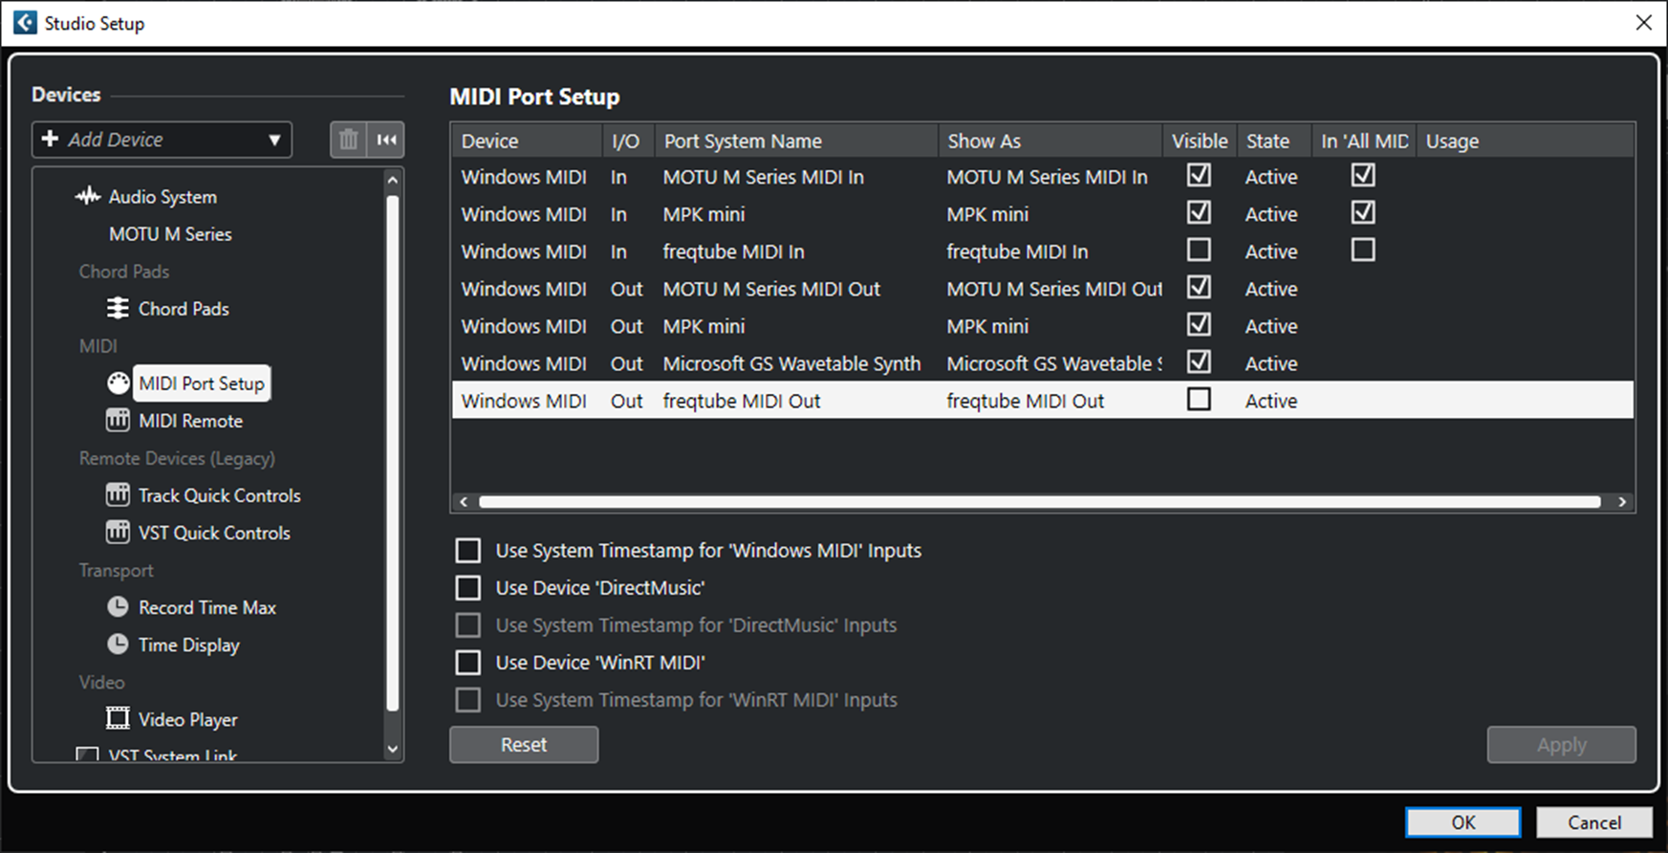1668x853 pixels.
Task: Click the port table scroll left arrow
Action: coord(464,502)
